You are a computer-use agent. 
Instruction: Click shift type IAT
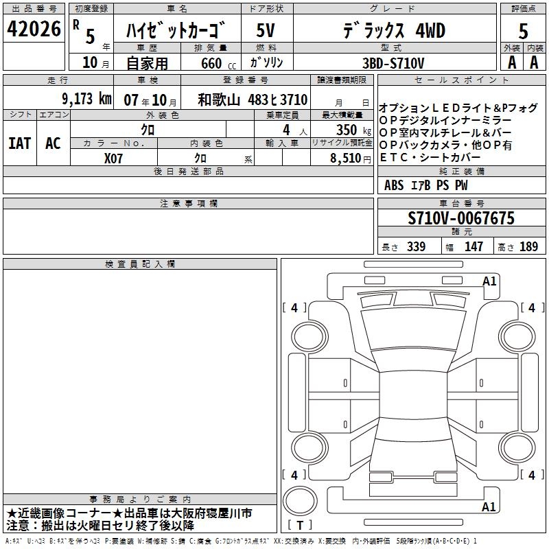[20, 143]
